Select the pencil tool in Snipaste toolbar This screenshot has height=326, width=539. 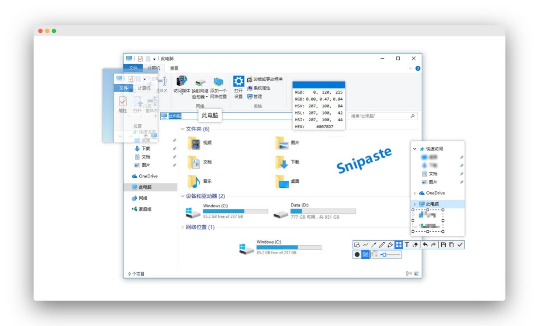tap(381, 245)
